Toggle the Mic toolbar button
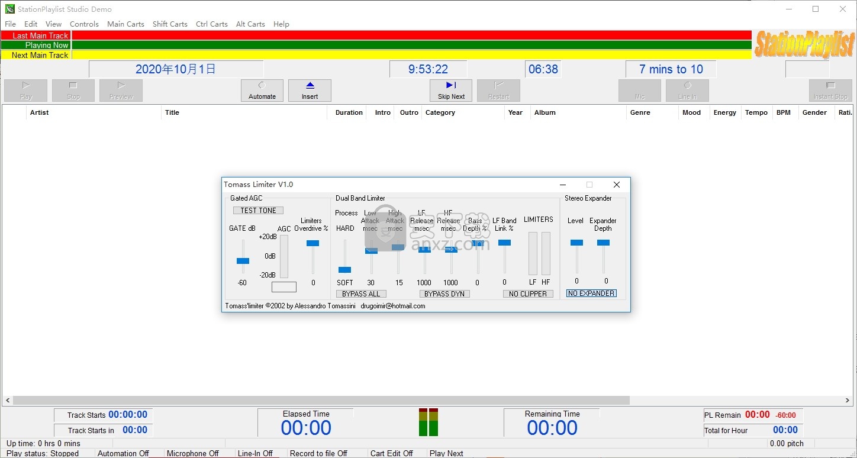857x458 pixels. pos(640,91)
